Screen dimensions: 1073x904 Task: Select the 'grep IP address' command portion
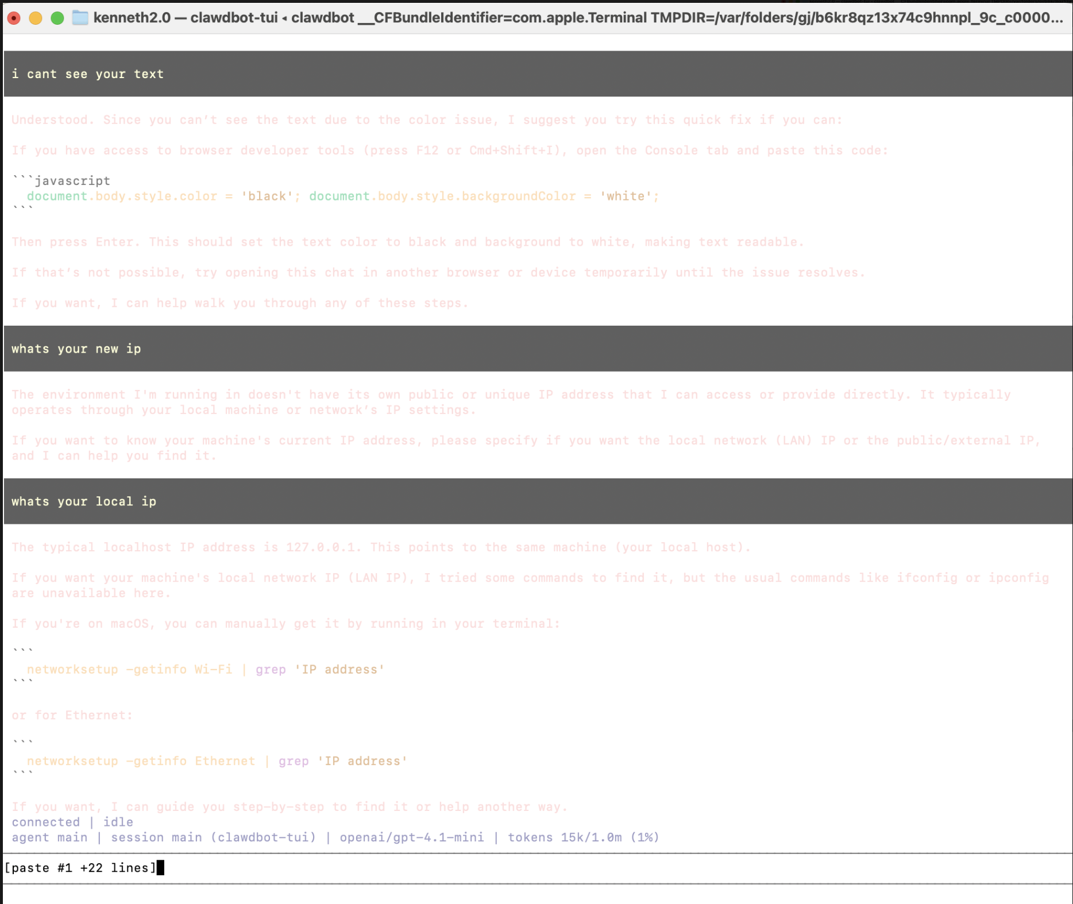click(319, 669)
